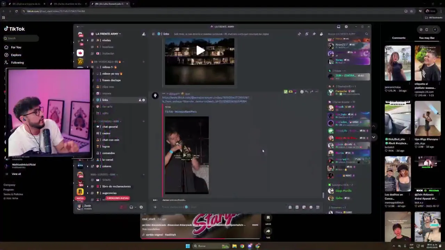This screenshot has width=445, height=250.
Task: Open TikTok Explore page
Action: (x=16, y=55)
